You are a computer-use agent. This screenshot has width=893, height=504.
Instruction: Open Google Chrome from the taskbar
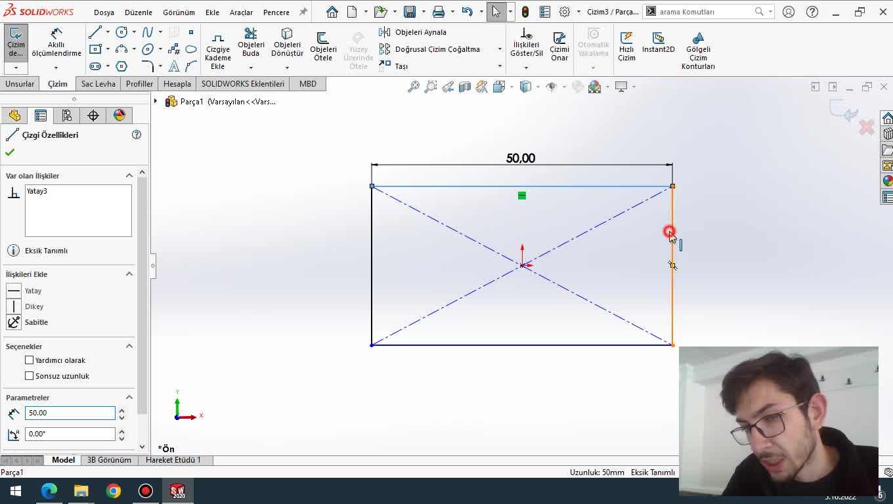114,491
